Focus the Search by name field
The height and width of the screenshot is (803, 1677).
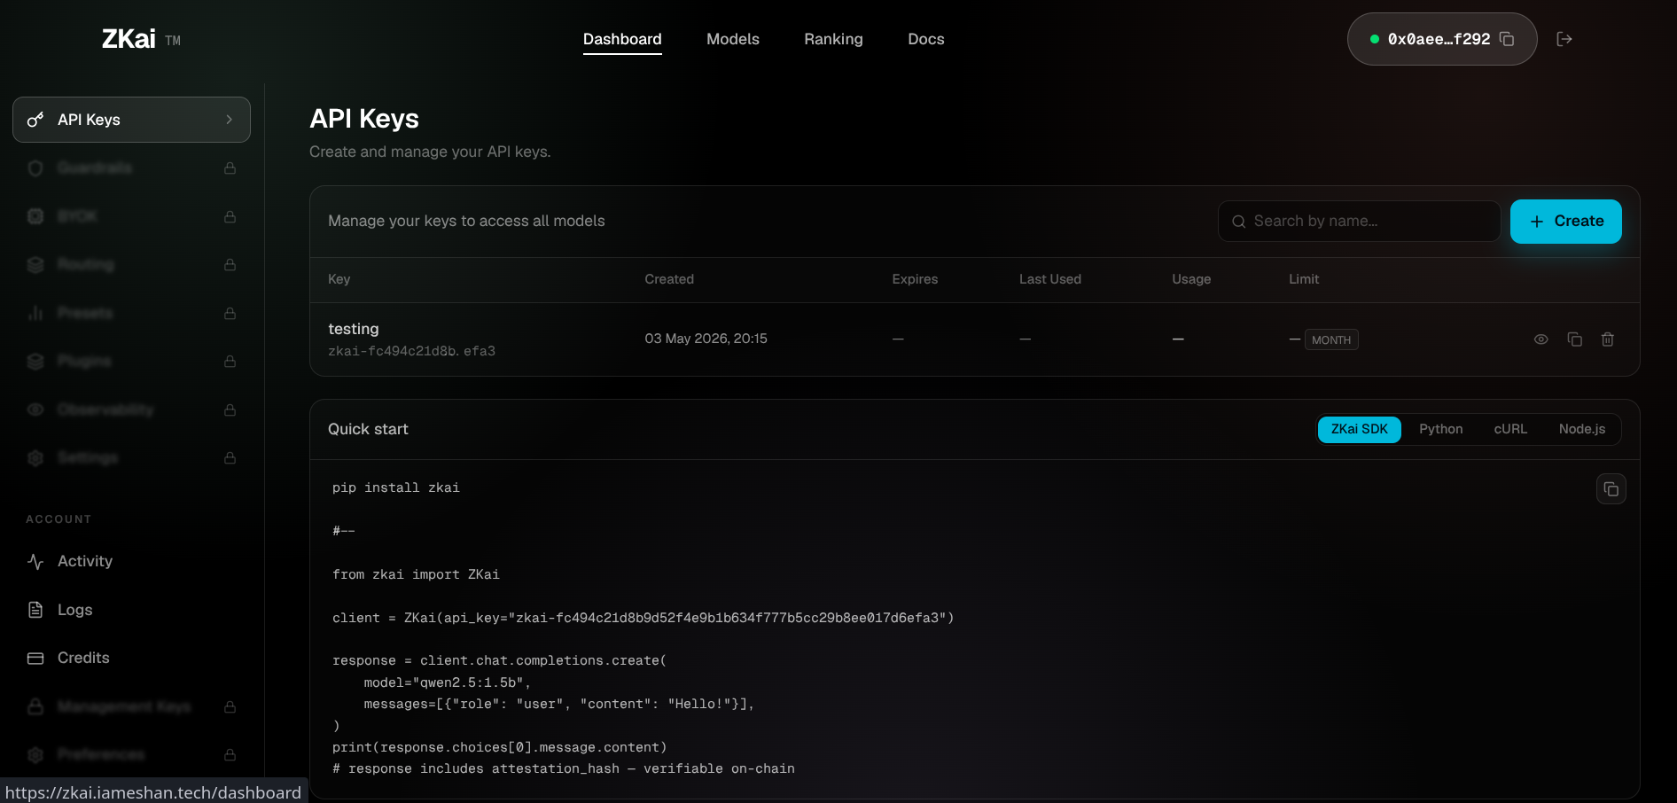coord(1360,222)
